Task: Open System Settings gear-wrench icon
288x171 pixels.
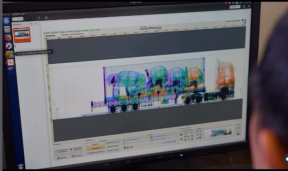Action: click(x=9, y=46)
